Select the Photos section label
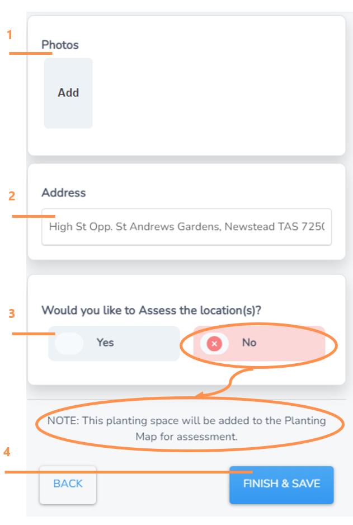Image resolution: width=353 pixels, height=525 pixels. pos(60,45)
